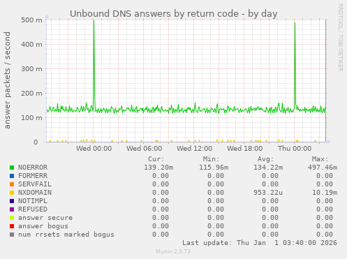Click the NOTIMPL legend label
Image resolution: width=347 pixels, height=259 pixels.
pyautogui.click(x=33, y=201)
